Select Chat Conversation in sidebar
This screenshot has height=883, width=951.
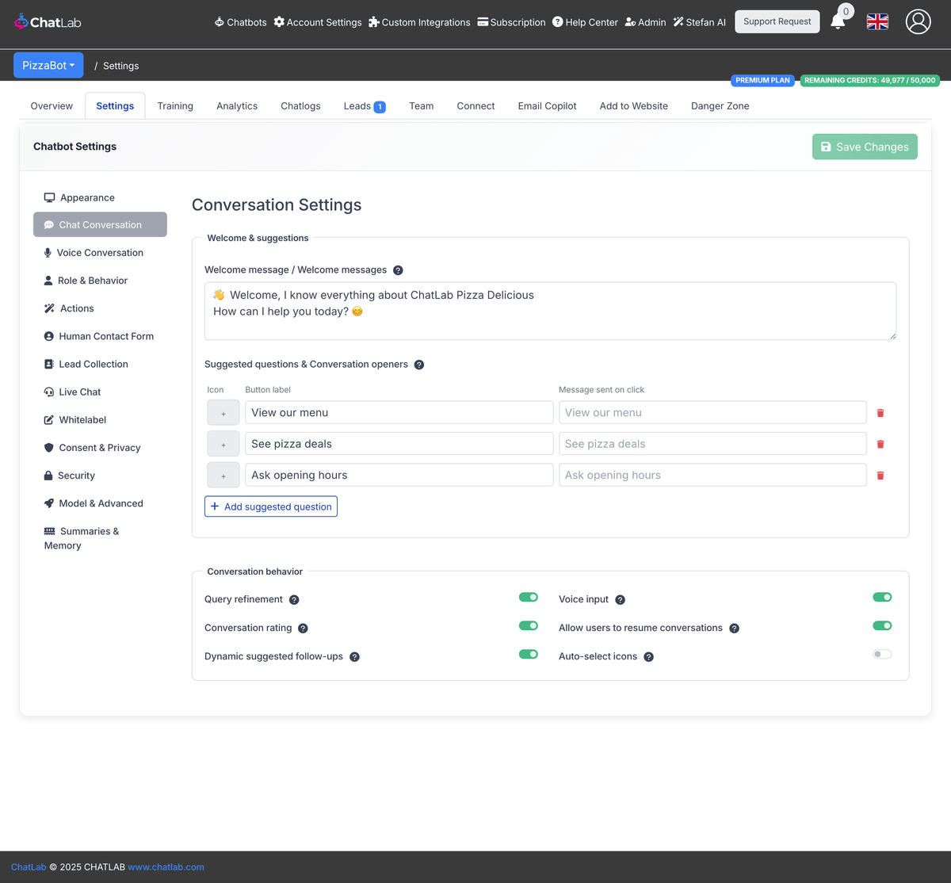pos(100,224)
